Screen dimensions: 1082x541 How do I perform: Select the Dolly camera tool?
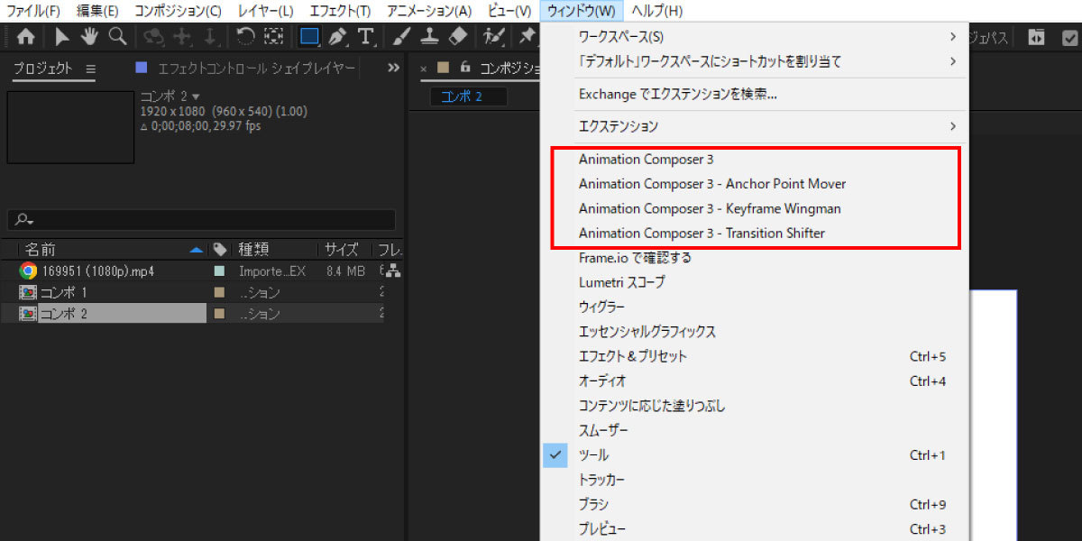coord(210,37)
